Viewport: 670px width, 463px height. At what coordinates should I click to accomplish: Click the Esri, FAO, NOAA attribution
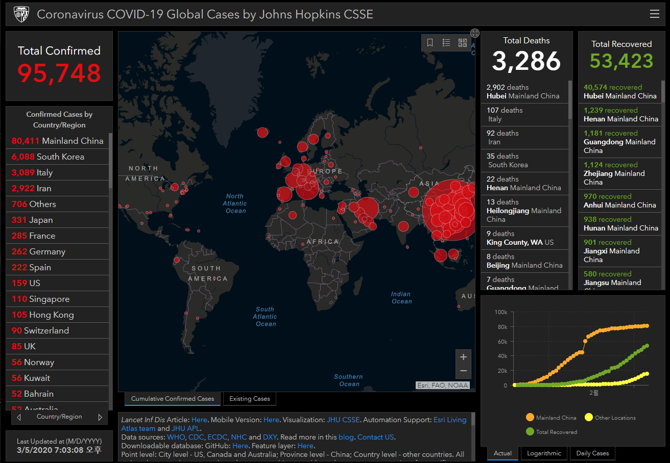point(443,385)
